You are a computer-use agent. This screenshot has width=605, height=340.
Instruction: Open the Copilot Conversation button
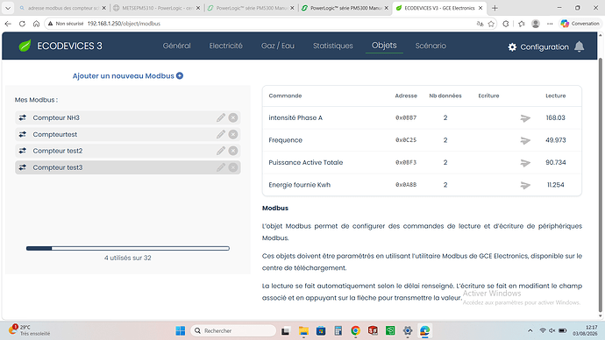pos(580,24)
